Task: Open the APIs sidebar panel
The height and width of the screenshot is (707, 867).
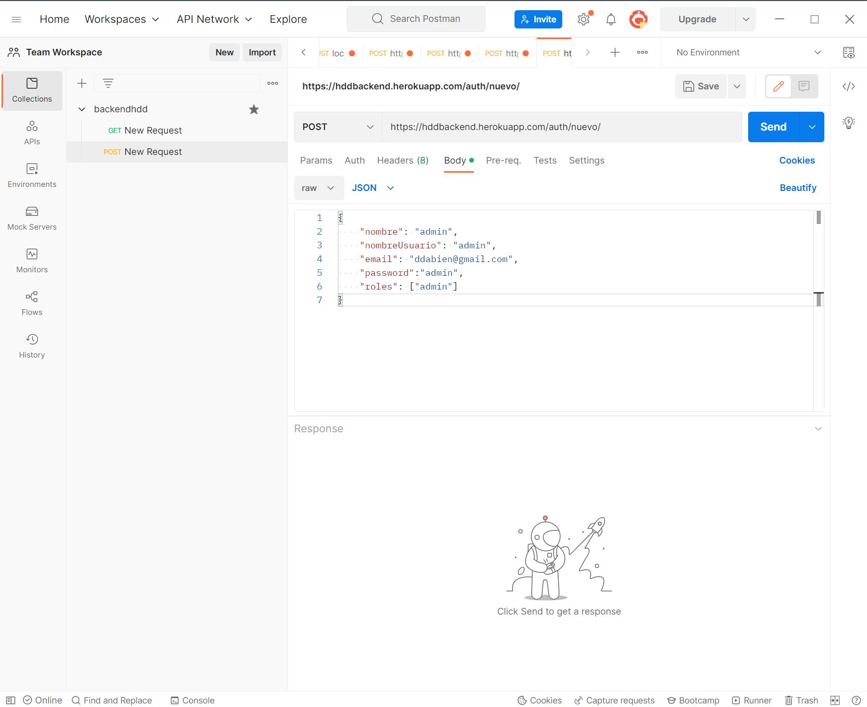Action: 32,133
